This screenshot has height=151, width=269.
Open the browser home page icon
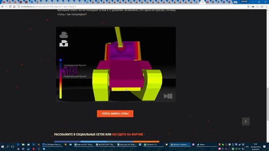pos(14,7)
